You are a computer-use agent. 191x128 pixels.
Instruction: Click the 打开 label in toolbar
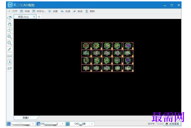coord(15,11)
